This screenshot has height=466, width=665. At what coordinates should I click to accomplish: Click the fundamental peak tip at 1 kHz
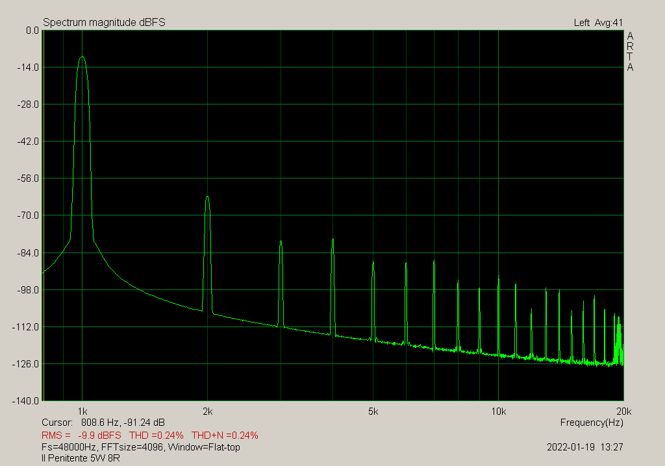tap(82, 57)
